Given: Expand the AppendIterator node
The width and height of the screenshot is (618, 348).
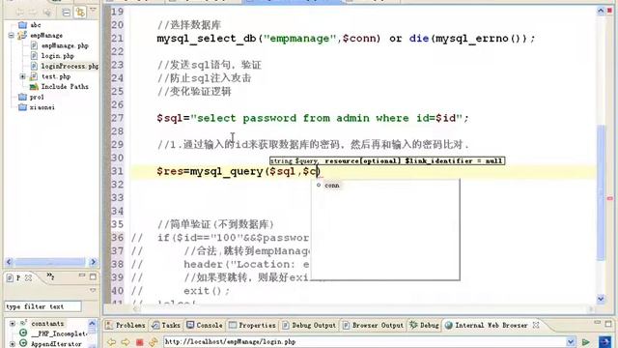Looking at the screenshot, I should tap(13, 344).
